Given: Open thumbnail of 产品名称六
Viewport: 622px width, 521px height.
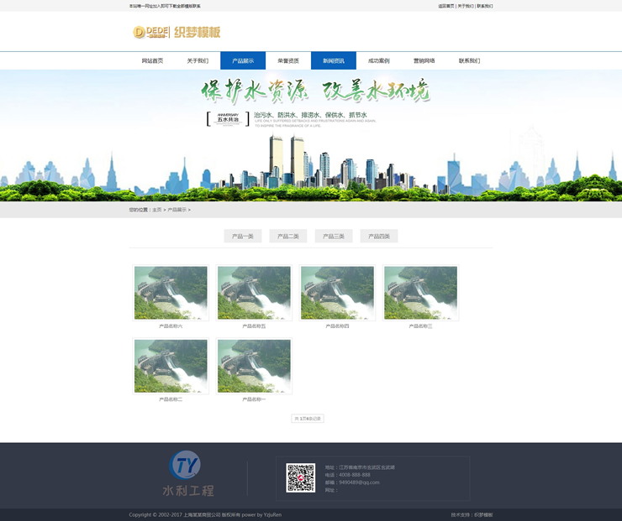Looking at the screenshot, I should [x=171, y=293].
